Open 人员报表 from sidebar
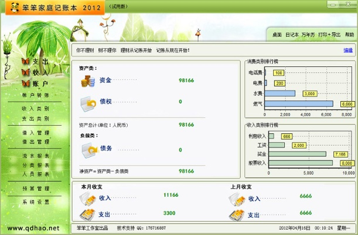 36,174
